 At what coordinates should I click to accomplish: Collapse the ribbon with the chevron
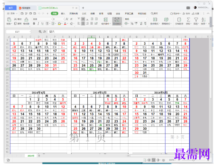coord(208,13)
